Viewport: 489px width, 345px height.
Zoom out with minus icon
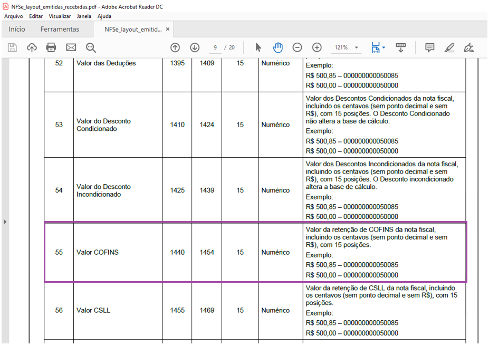click(297, 47)
